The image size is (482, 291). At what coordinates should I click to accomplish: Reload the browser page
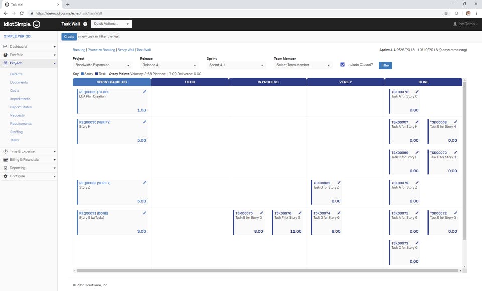click(x=22, y=13)
